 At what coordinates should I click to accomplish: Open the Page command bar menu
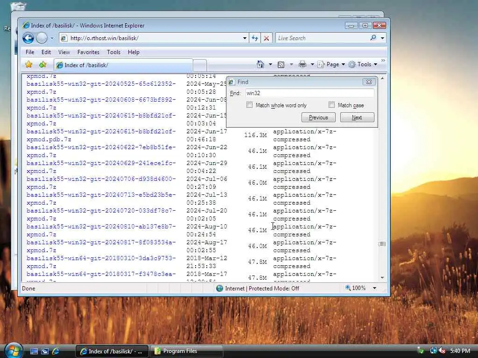[x=331, y=64]
